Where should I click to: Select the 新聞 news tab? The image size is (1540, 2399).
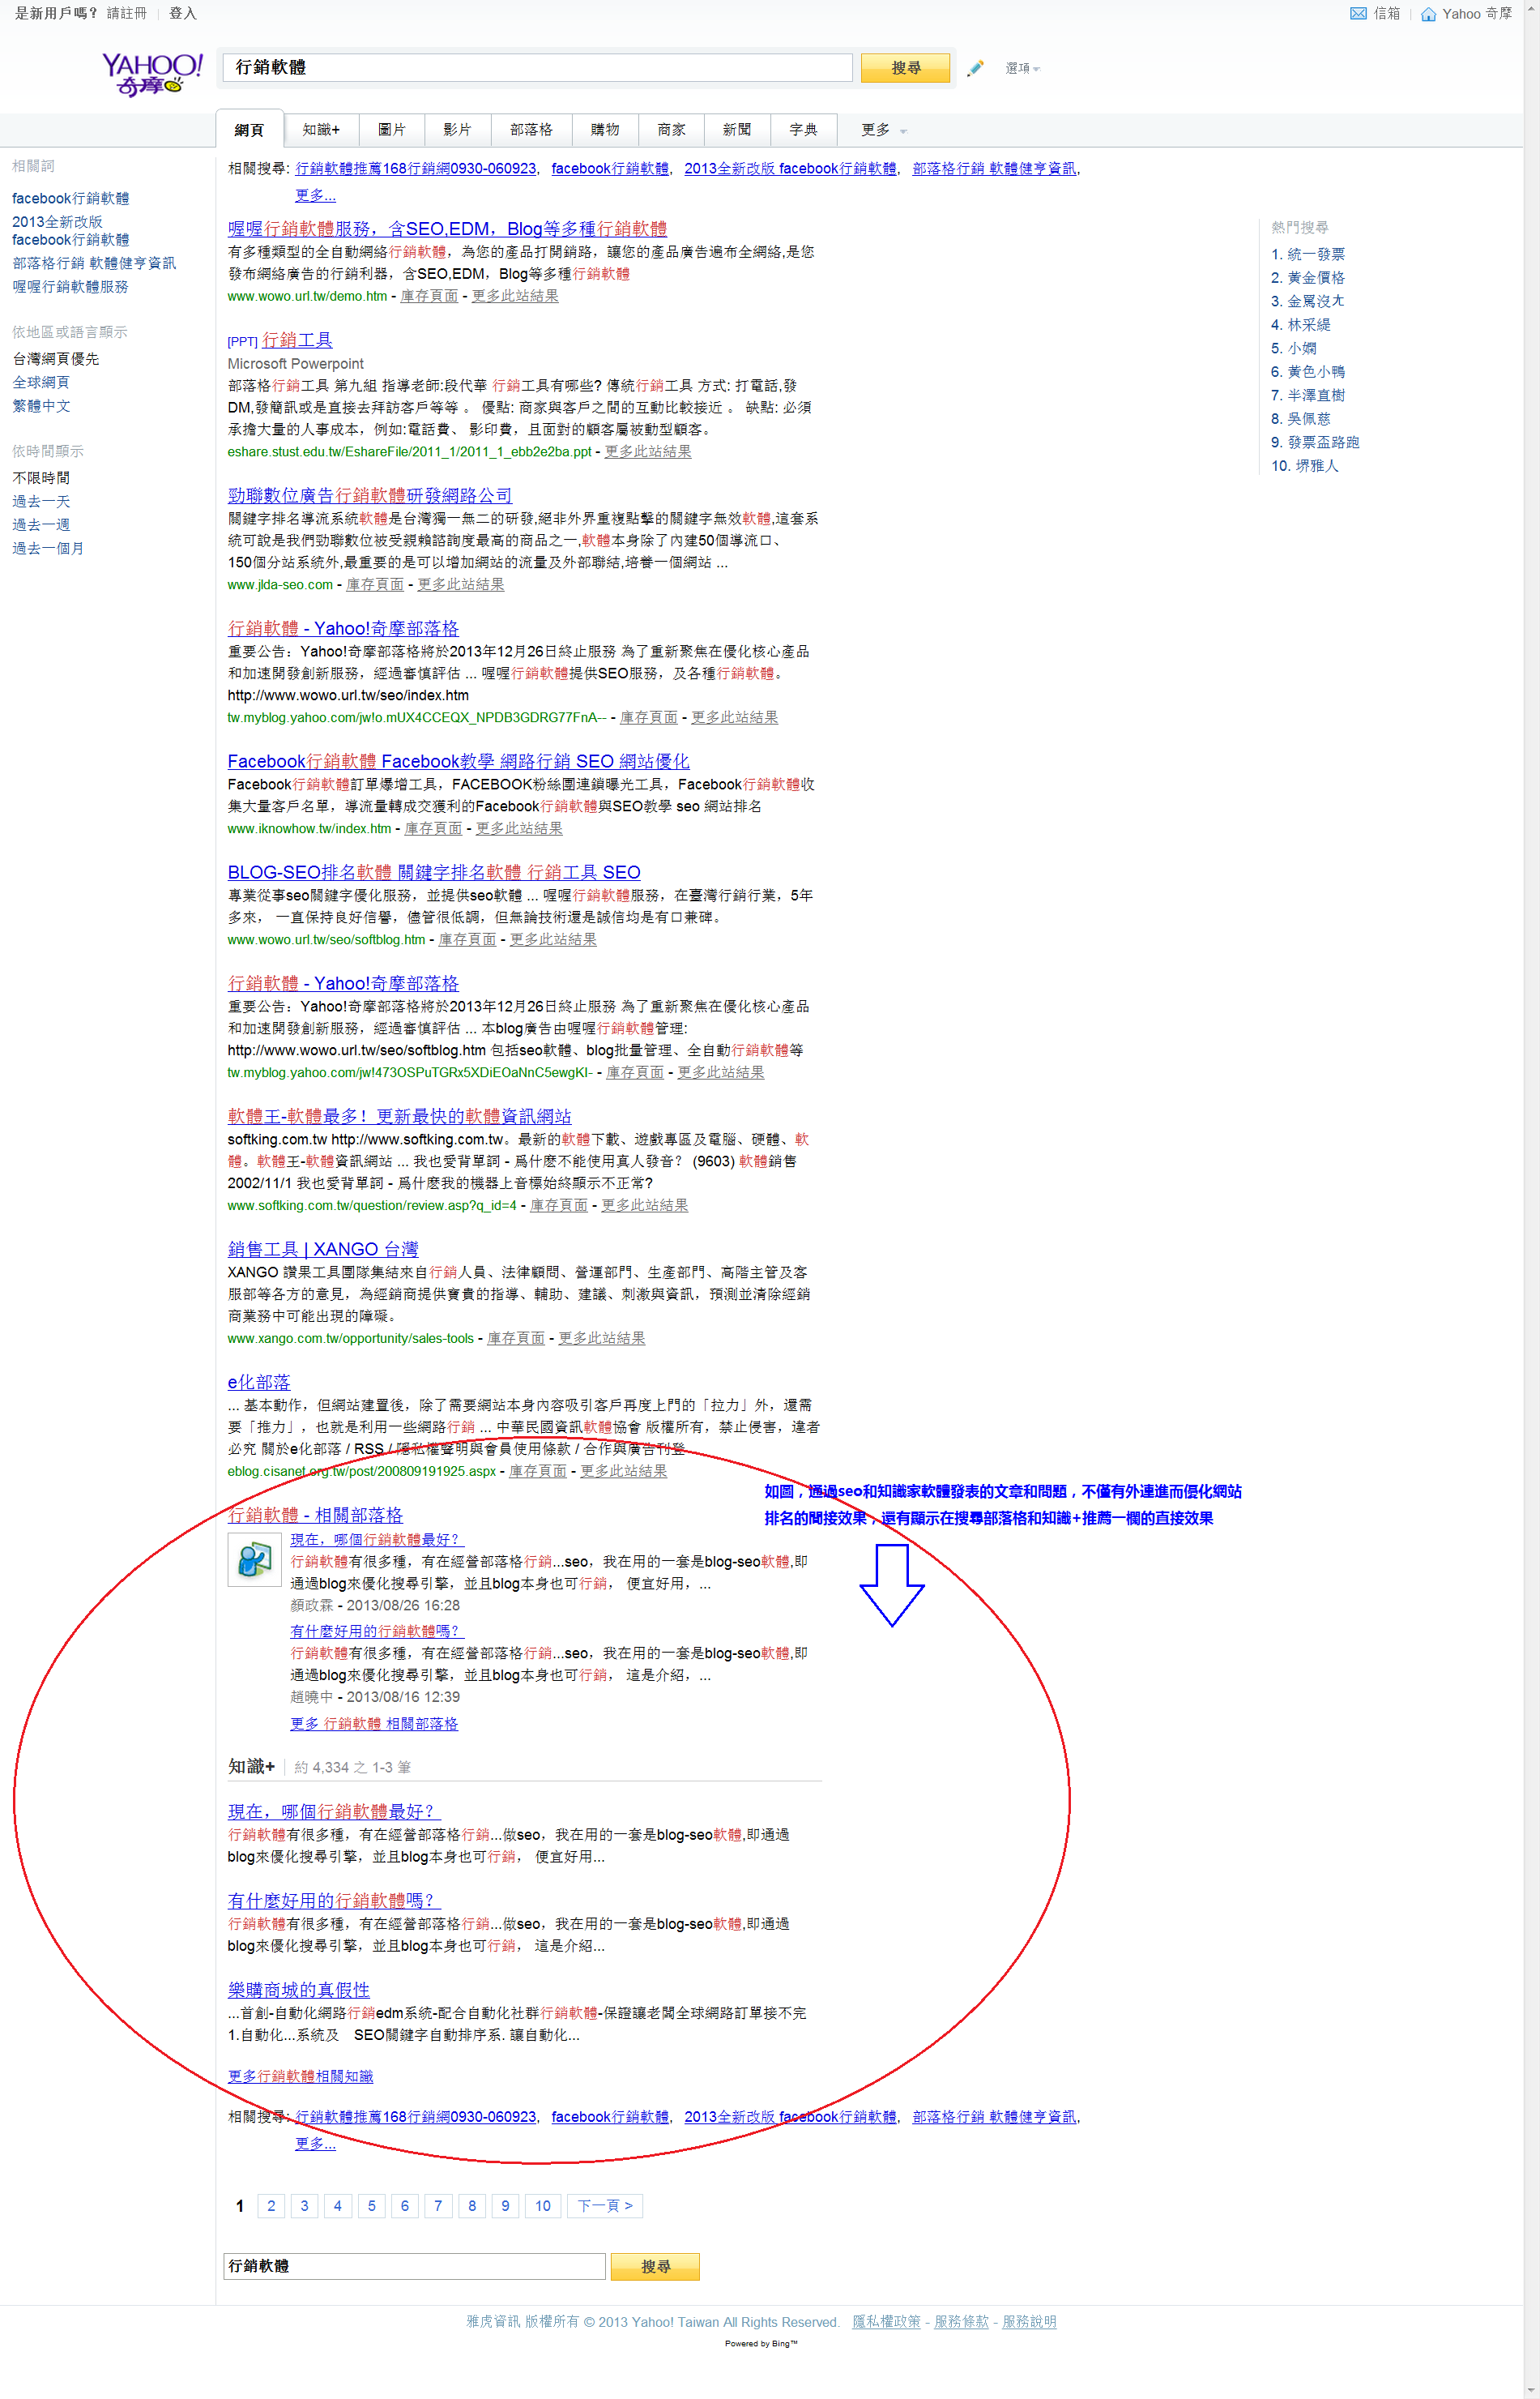736,130
